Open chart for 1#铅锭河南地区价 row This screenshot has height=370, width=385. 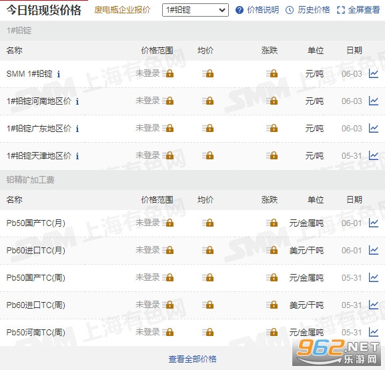(374, 101)
